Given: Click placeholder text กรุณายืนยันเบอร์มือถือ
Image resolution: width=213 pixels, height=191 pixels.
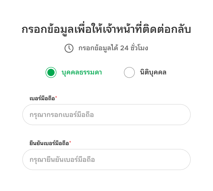Looking at the screenshot, I should click(62, 160).
